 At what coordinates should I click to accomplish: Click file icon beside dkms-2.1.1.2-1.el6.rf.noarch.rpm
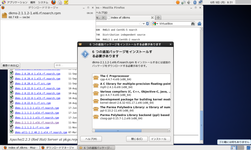(11, 122)
